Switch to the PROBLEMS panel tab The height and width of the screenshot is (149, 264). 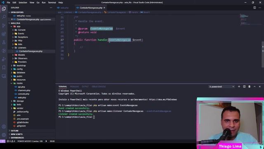coord(74,87)
